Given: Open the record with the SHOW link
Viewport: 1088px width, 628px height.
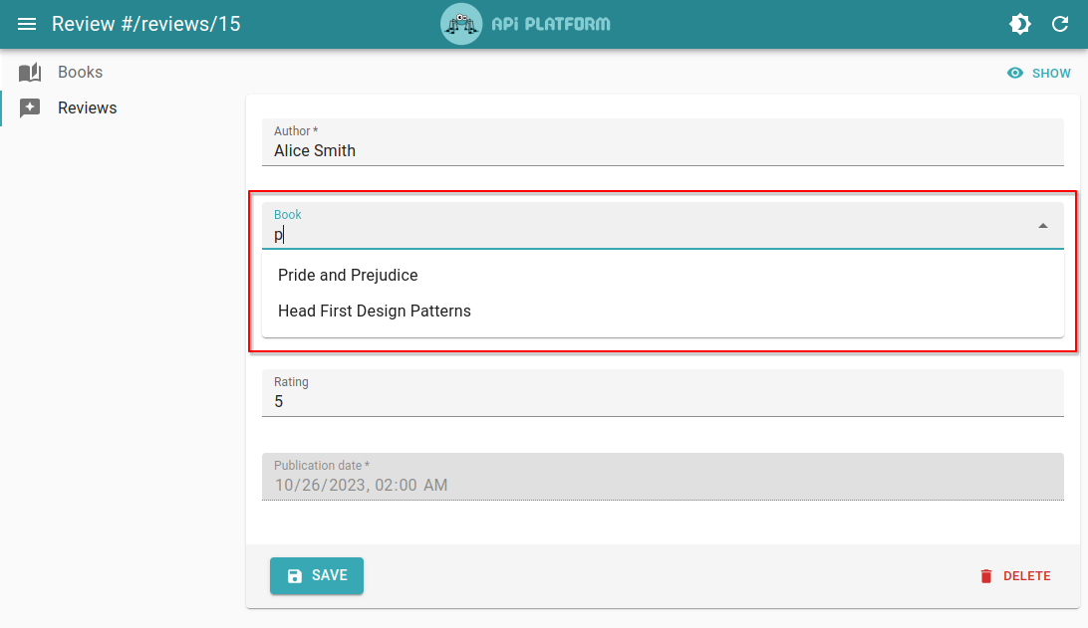Looking at the screenshot, I should [1050, 73].
